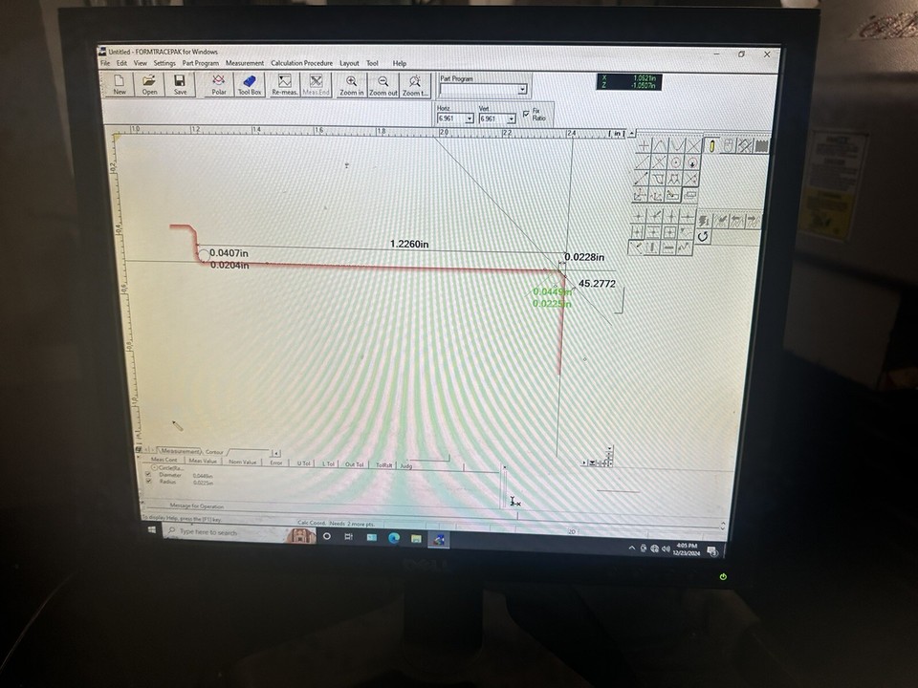Open the Tool Box from the toolbar
The width and height of the screenshot is (918, 688).
pos(249,85)
